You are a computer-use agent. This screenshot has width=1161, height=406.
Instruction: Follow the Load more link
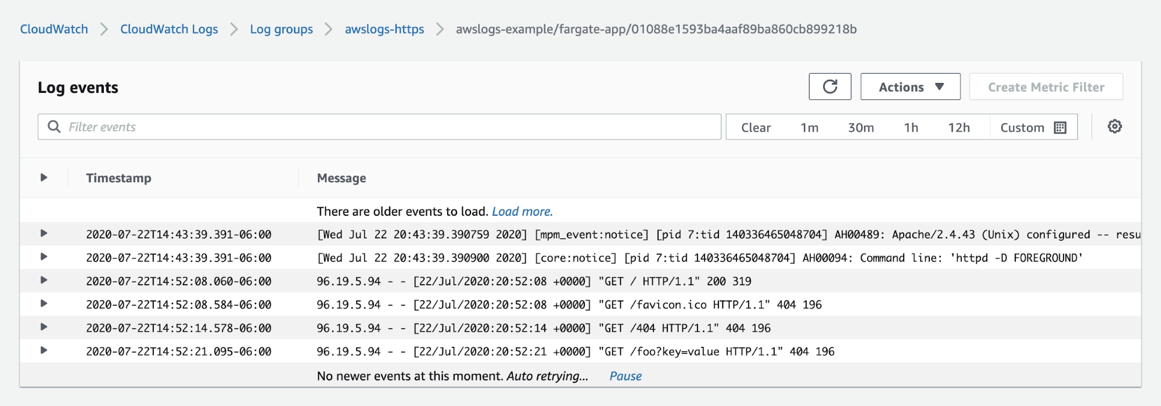pyautogui.click(x=522, y=212)
